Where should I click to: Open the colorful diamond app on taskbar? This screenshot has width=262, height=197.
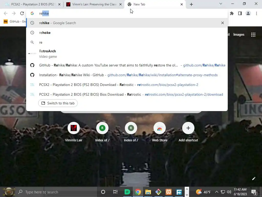(x=158, y=192)
